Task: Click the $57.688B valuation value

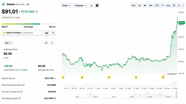Action: coord(51,85)
